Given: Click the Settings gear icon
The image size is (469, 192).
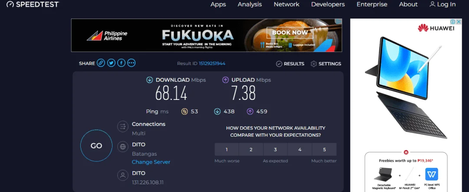Looking at the screenshot, I should click(x=314, y=64).
